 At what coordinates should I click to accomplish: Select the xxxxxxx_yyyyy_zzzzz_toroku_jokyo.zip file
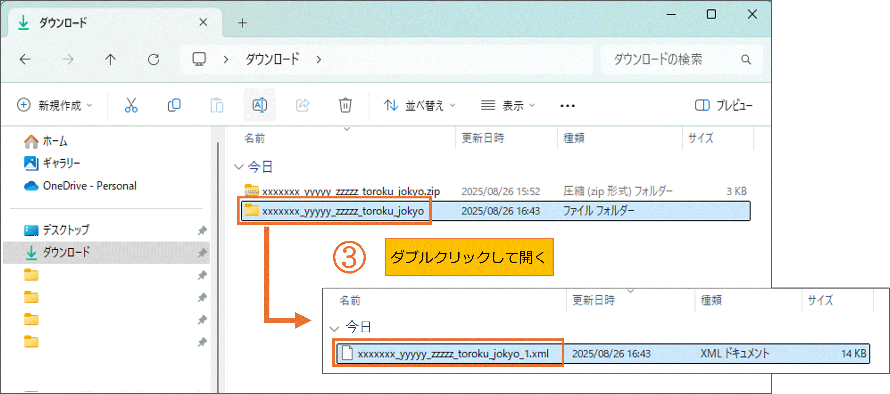[350, 191]
